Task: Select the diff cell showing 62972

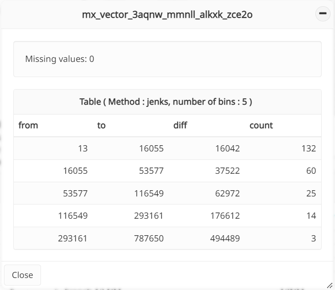Action: 225,193
